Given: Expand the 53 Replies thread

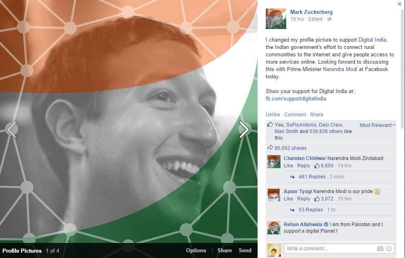Looking at the screenshot, I should pos(311,210).
